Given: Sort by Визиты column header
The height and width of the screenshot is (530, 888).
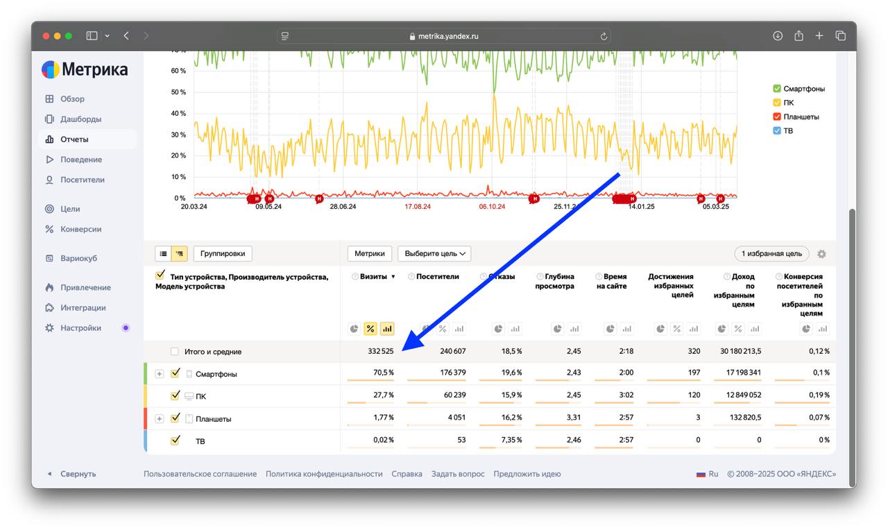Looking at the screenshot, I should pyautogui.click(x=373, y=277).
